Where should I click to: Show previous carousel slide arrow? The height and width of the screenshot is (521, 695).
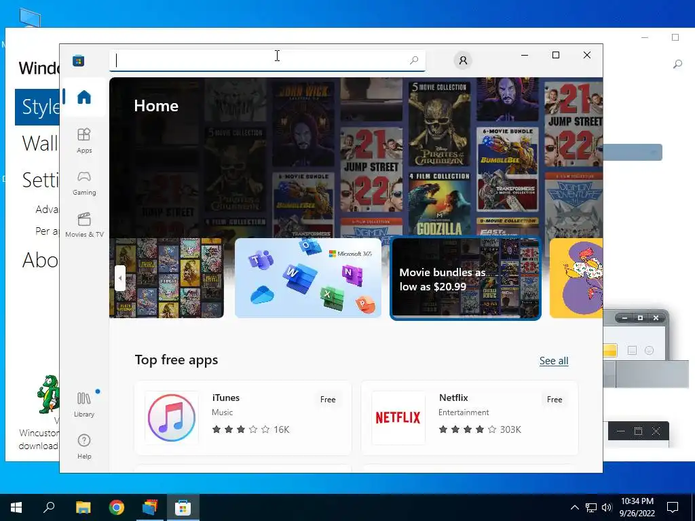pos(119,277)
